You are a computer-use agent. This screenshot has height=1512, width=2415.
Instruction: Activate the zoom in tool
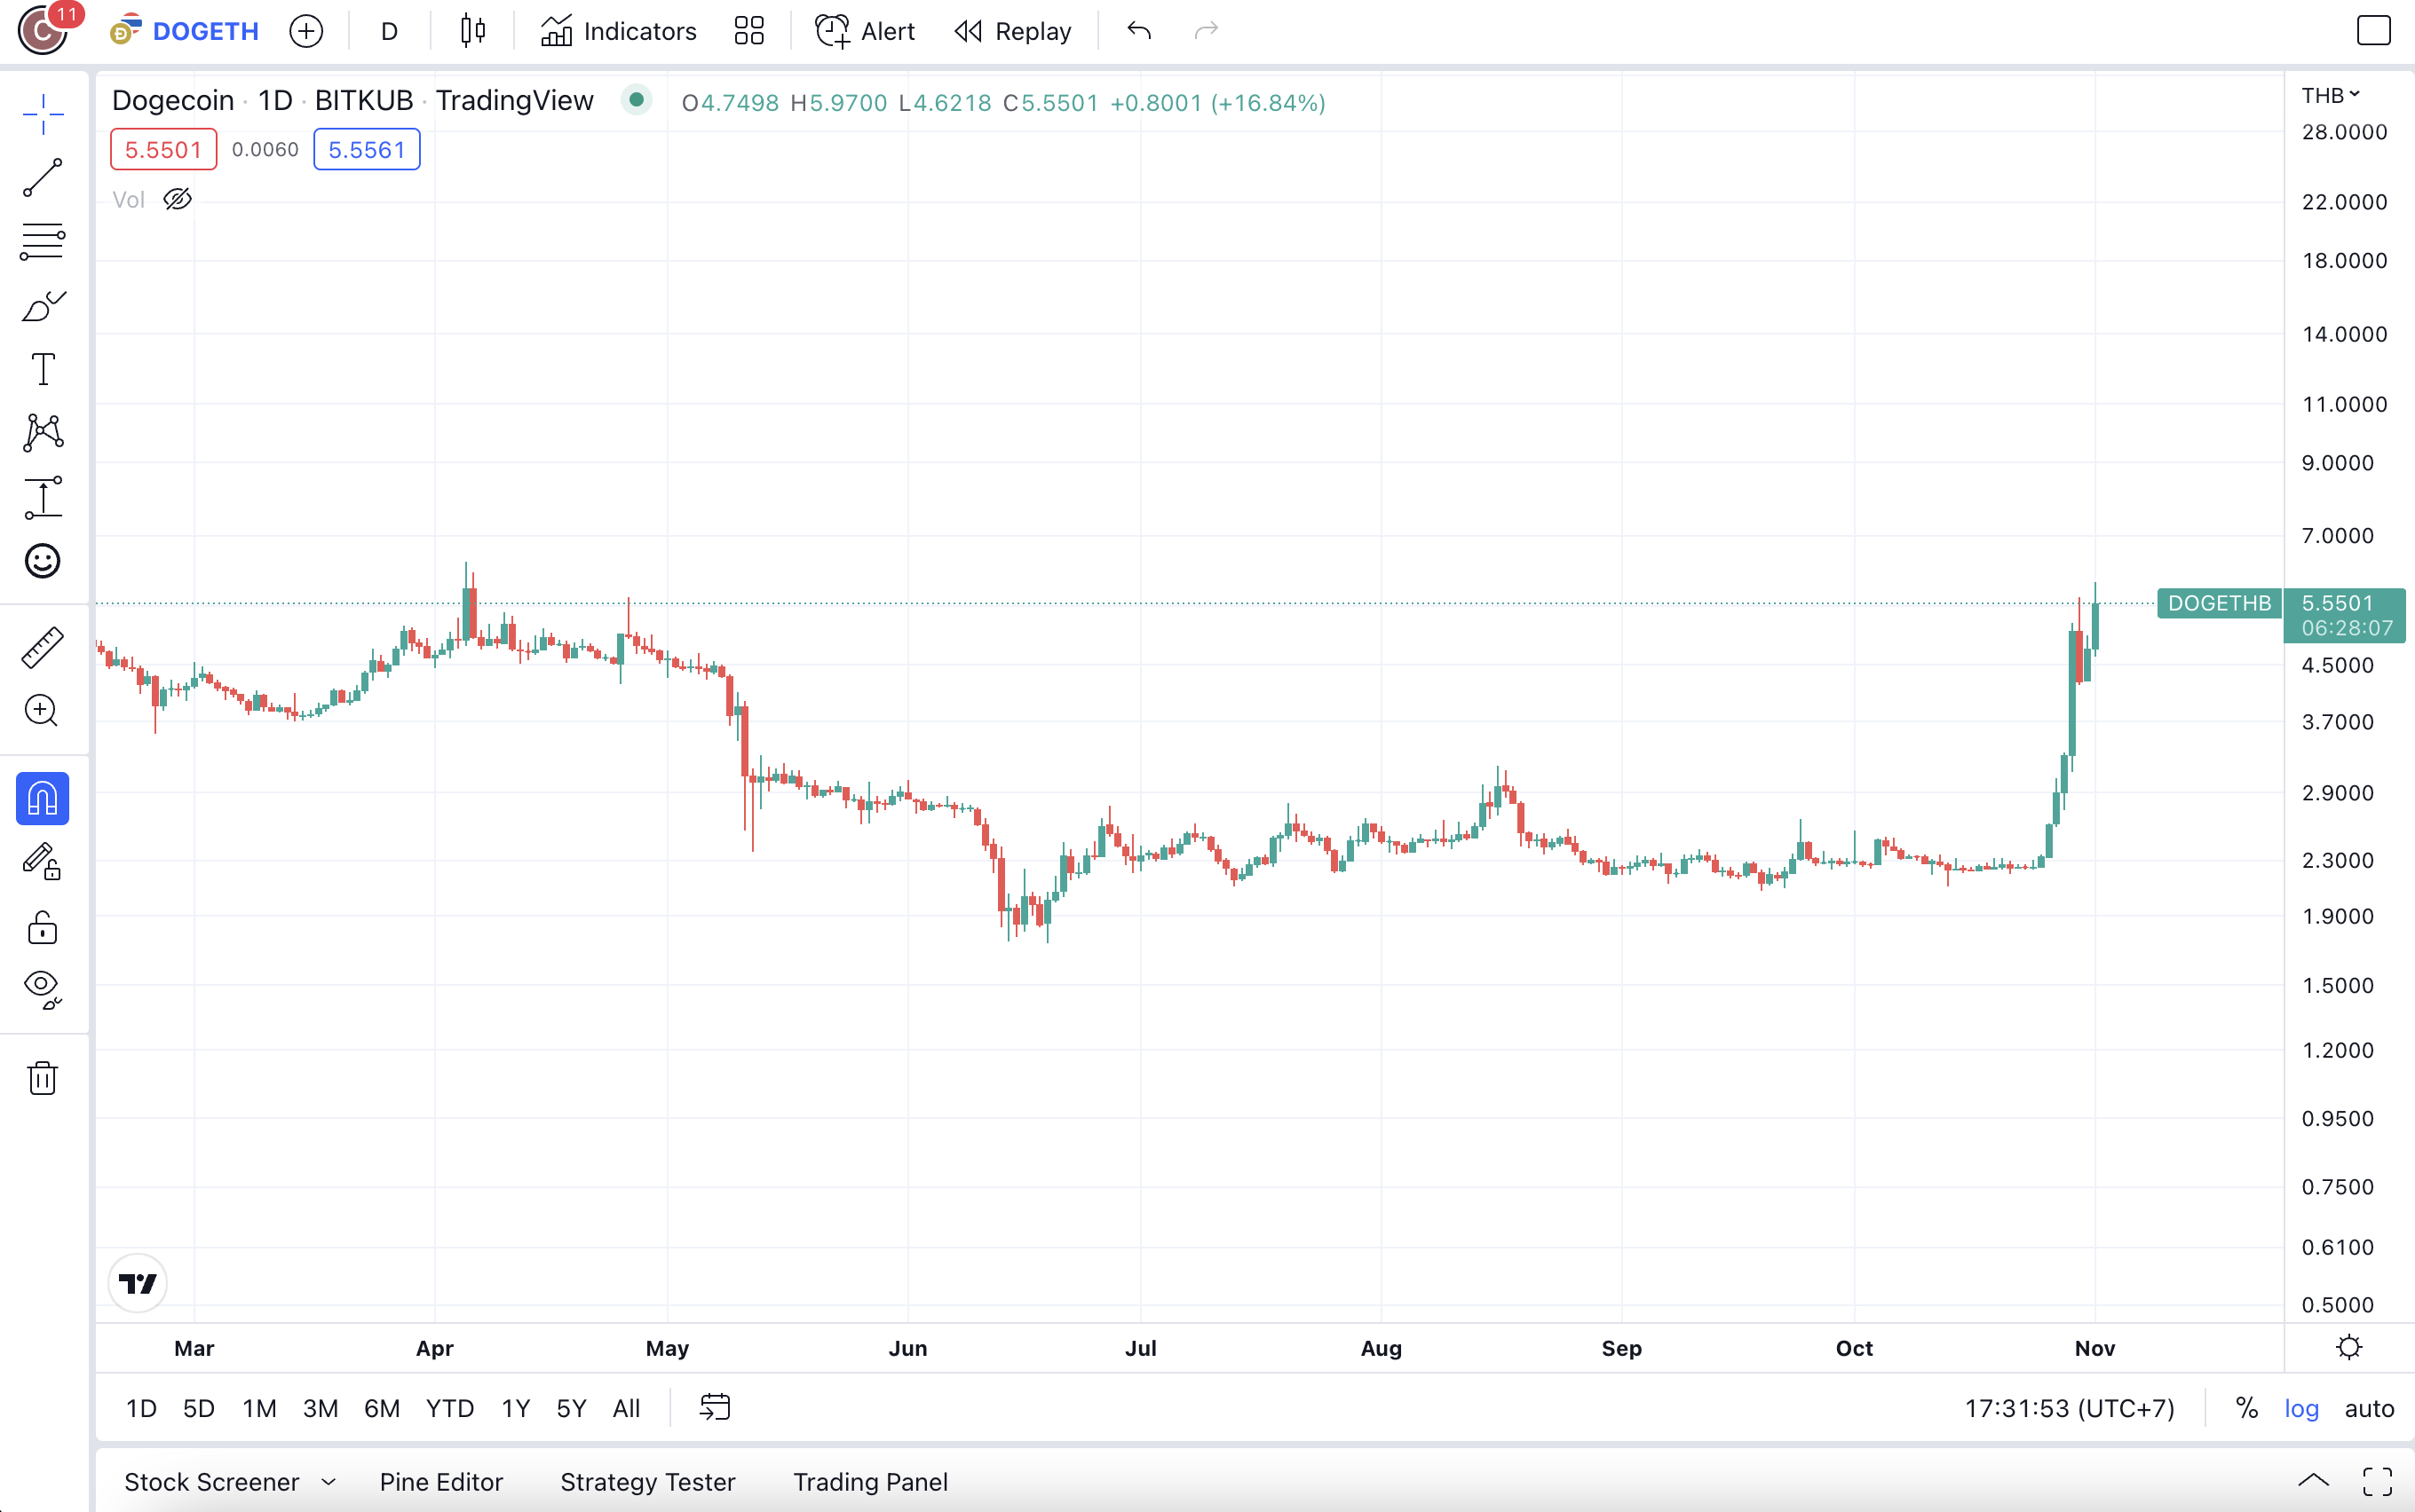(x=43, y=711)
